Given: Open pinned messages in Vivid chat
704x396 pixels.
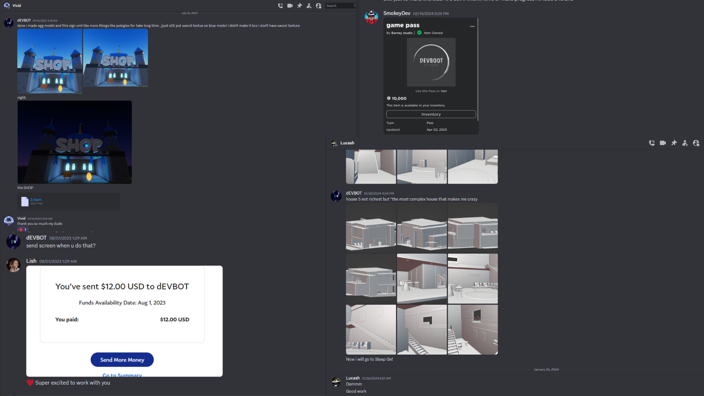Looking at the screenshot, I should 300,5.
